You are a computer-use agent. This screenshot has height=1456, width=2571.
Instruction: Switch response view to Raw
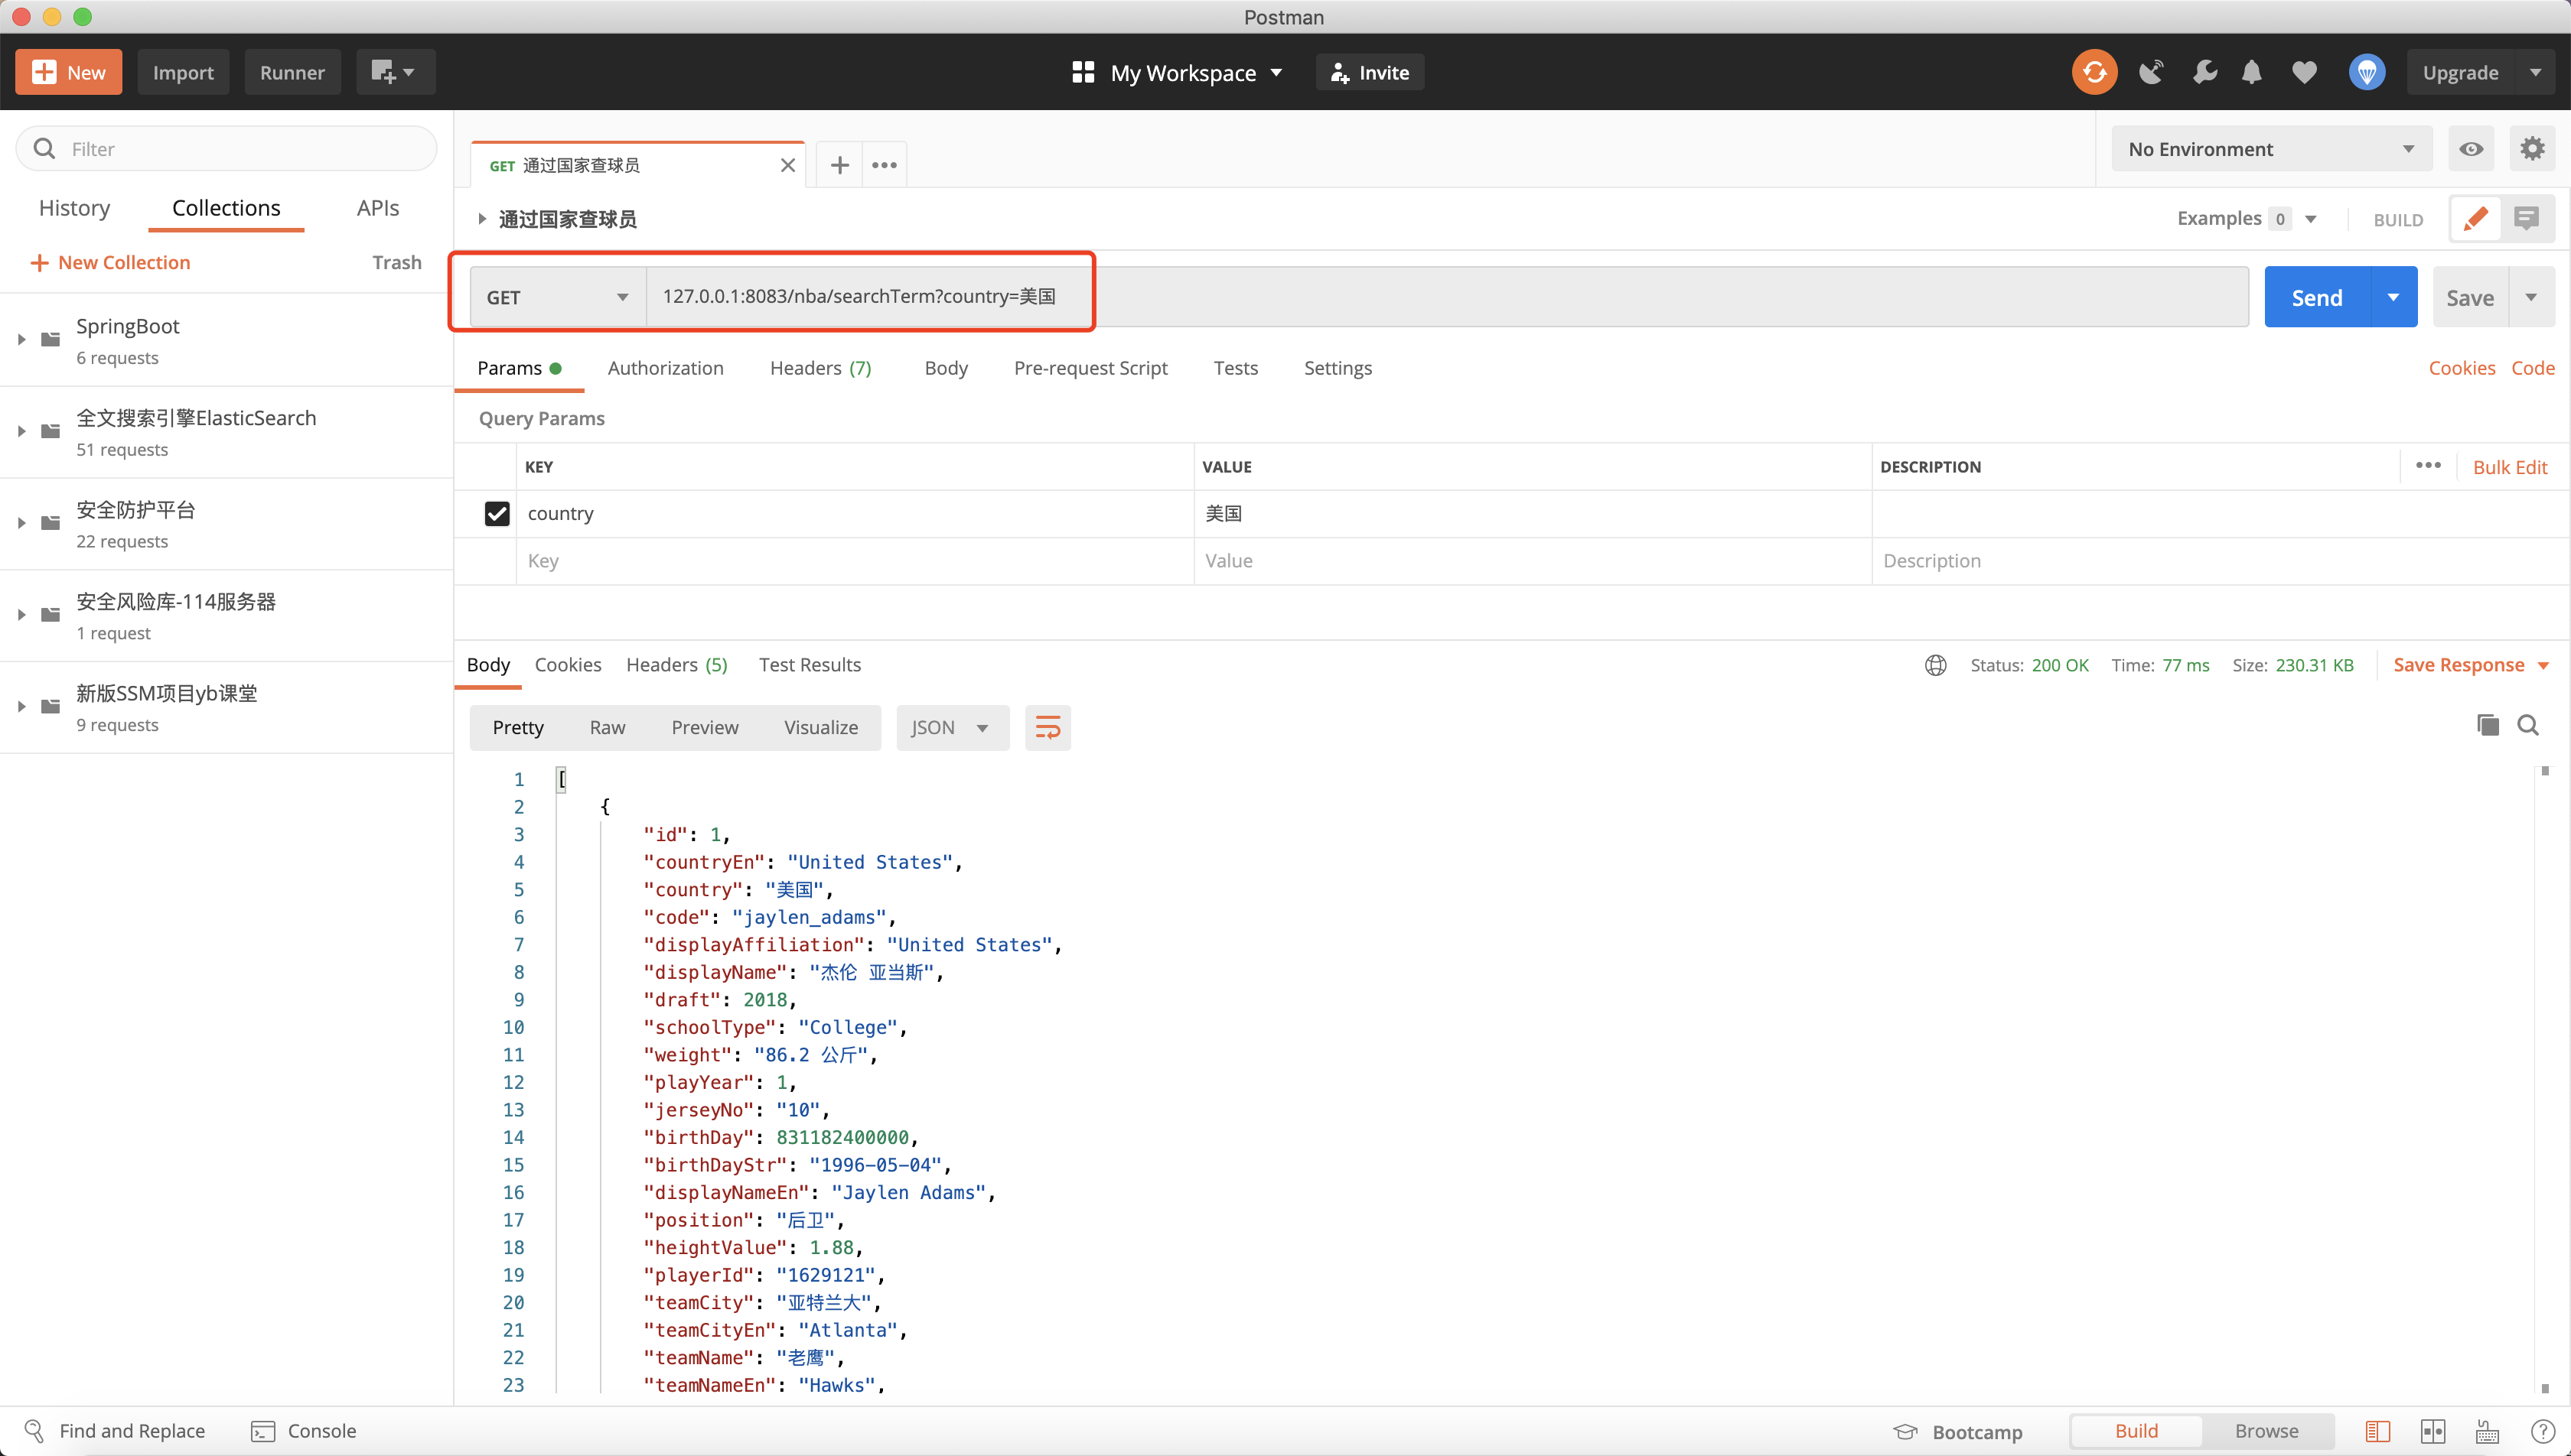pyautogui.click(x=606, y=727)
